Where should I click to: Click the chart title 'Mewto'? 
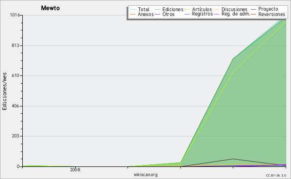point(50,8)
